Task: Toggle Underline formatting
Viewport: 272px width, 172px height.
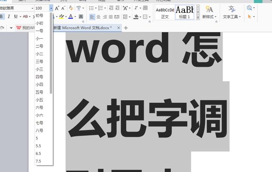Action: pos(16,17)
